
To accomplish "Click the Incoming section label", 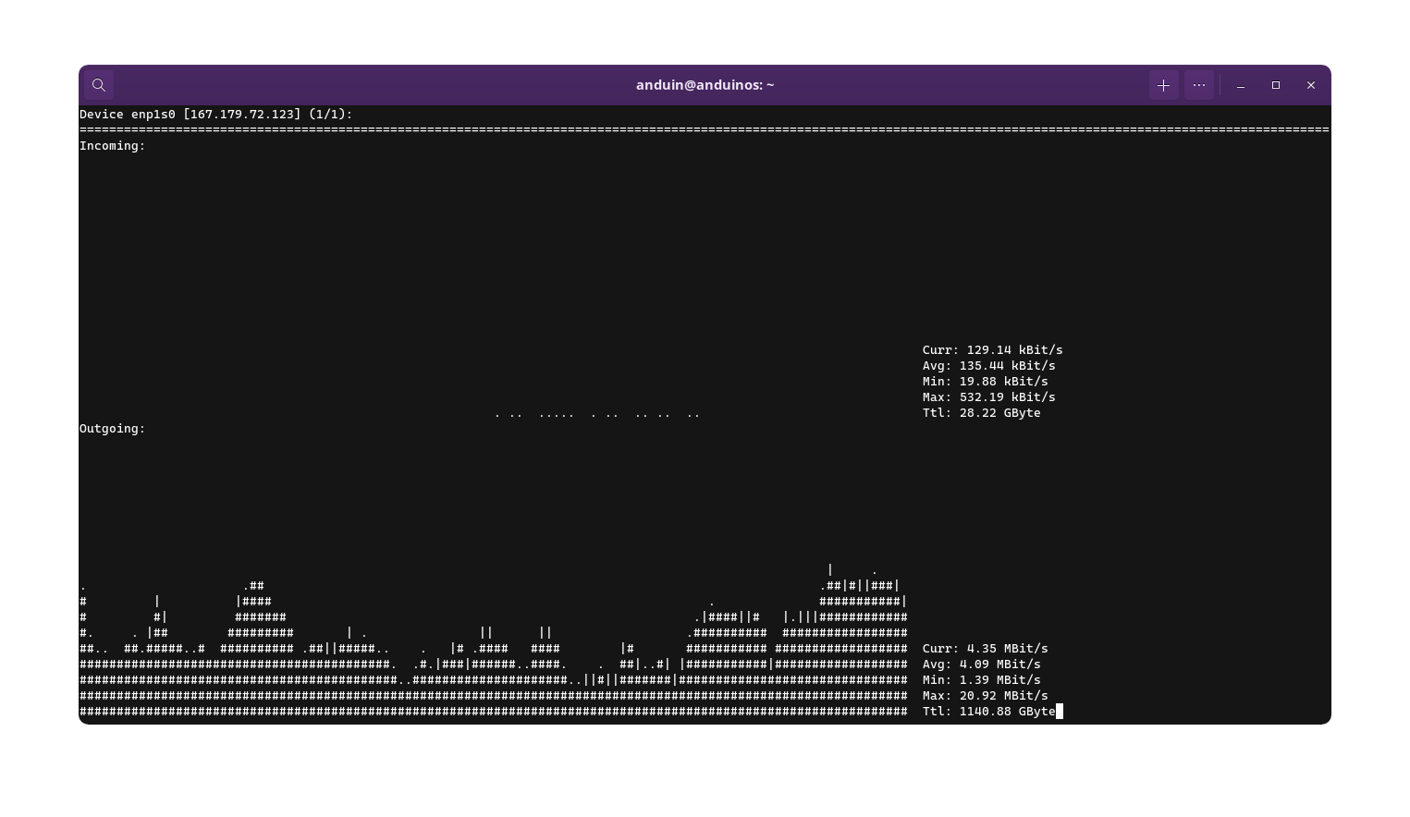I will coord(112,146).
